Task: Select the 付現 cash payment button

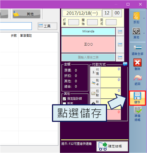Action: click(x=95, y=72)
